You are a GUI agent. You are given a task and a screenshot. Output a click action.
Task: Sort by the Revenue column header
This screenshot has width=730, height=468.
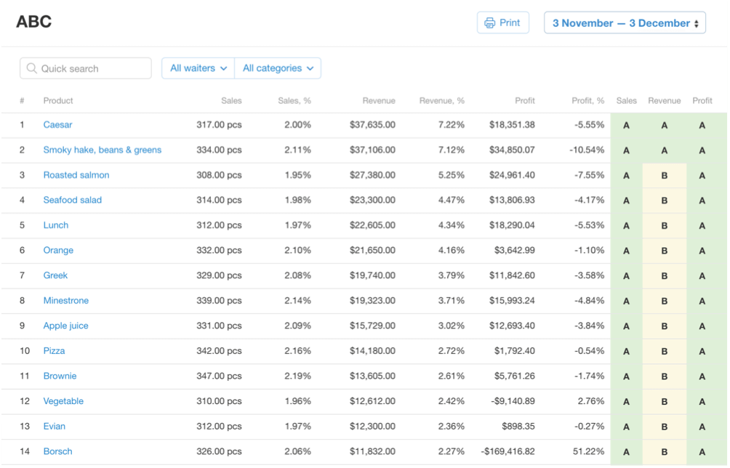(x=379, y=101)
